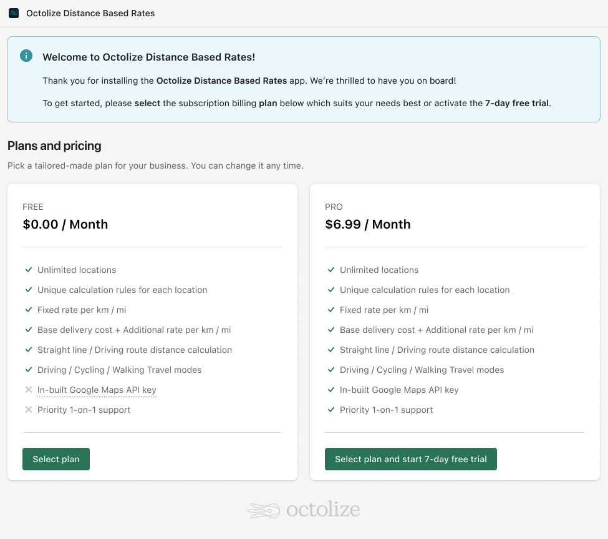Click the Octolize app icon in header
This screenshot has height=539, width=608.
pos(14,13)
